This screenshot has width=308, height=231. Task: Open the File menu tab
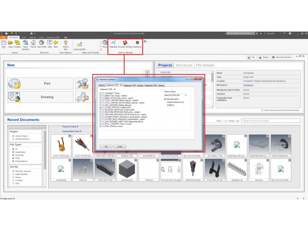click(x=3, y=37)
